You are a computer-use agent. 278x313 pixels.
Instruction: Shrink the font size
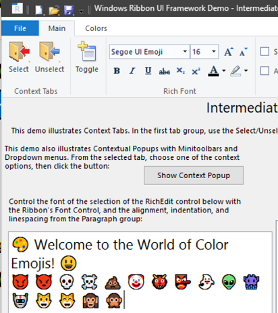tap(244, 52)
